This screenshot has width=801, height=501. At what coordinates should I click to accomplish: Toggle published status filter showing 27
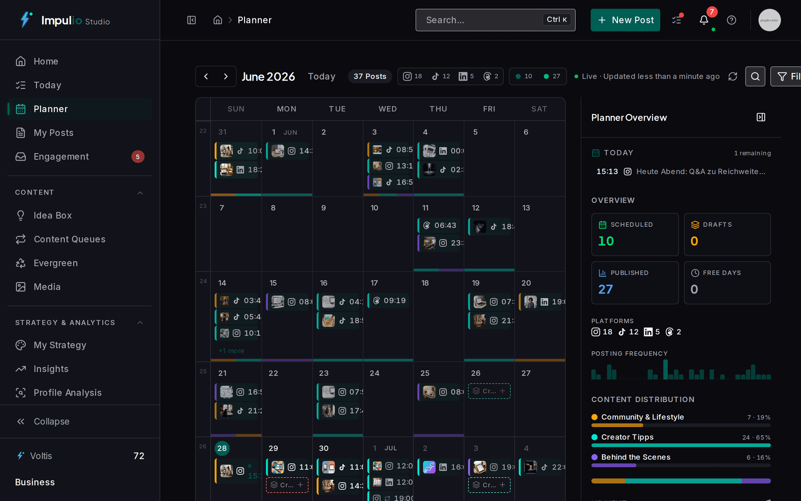(x=552, y=76)
